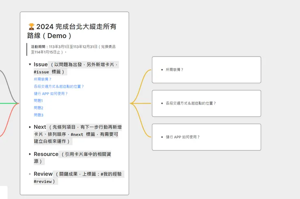
Task: Click the Resource section heading text
Action: 46,154
